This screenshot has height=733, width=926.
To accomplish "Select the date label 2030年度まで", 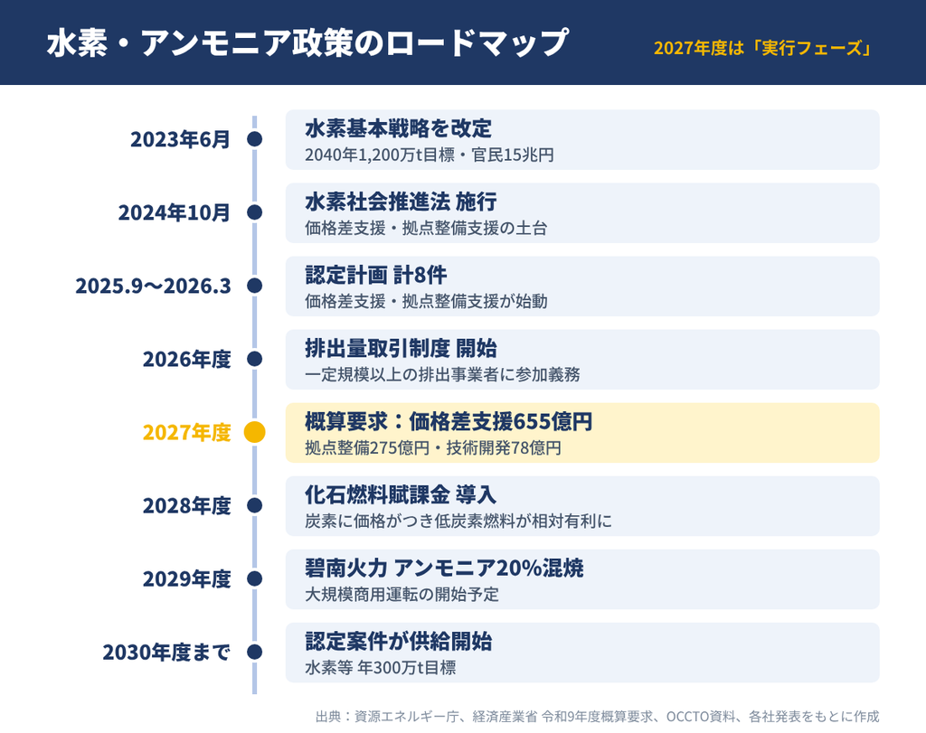I will point(166,653).
